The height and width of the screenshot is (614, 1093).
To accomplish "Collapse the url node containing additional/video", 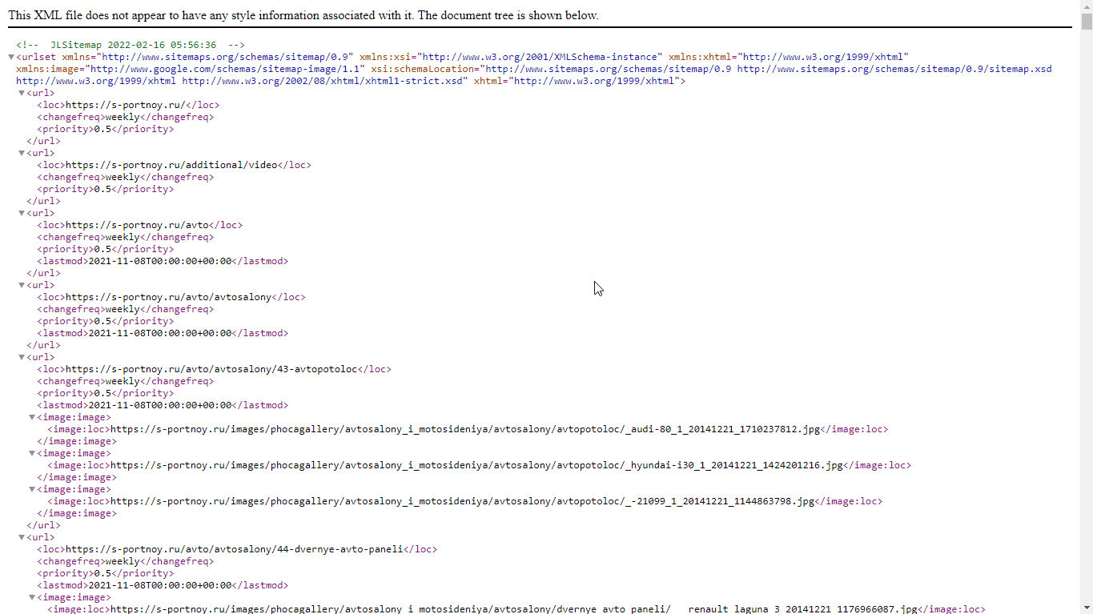I will [22, 154].
